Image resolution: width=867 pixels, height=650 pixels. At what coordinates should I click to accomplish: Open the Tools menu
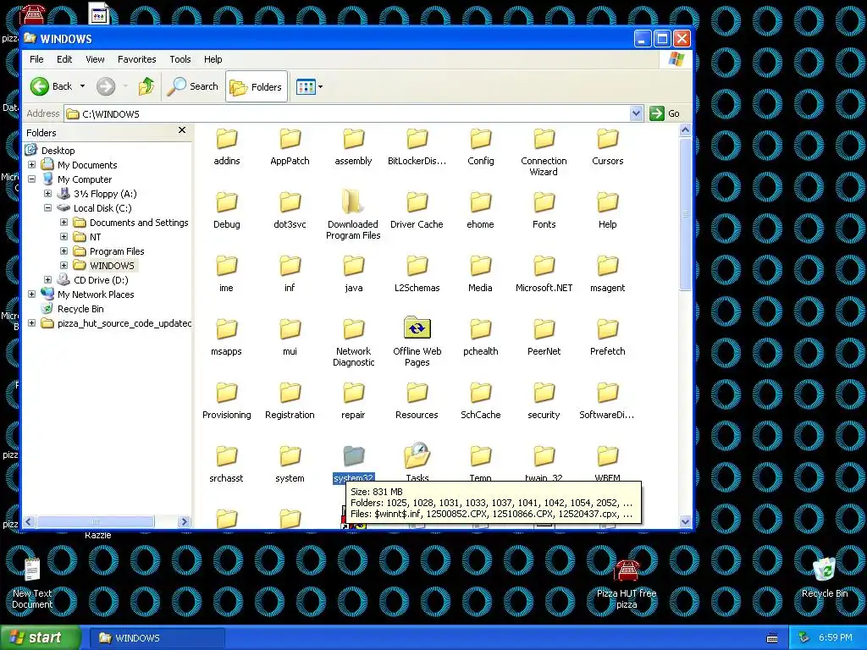(179, 59)
